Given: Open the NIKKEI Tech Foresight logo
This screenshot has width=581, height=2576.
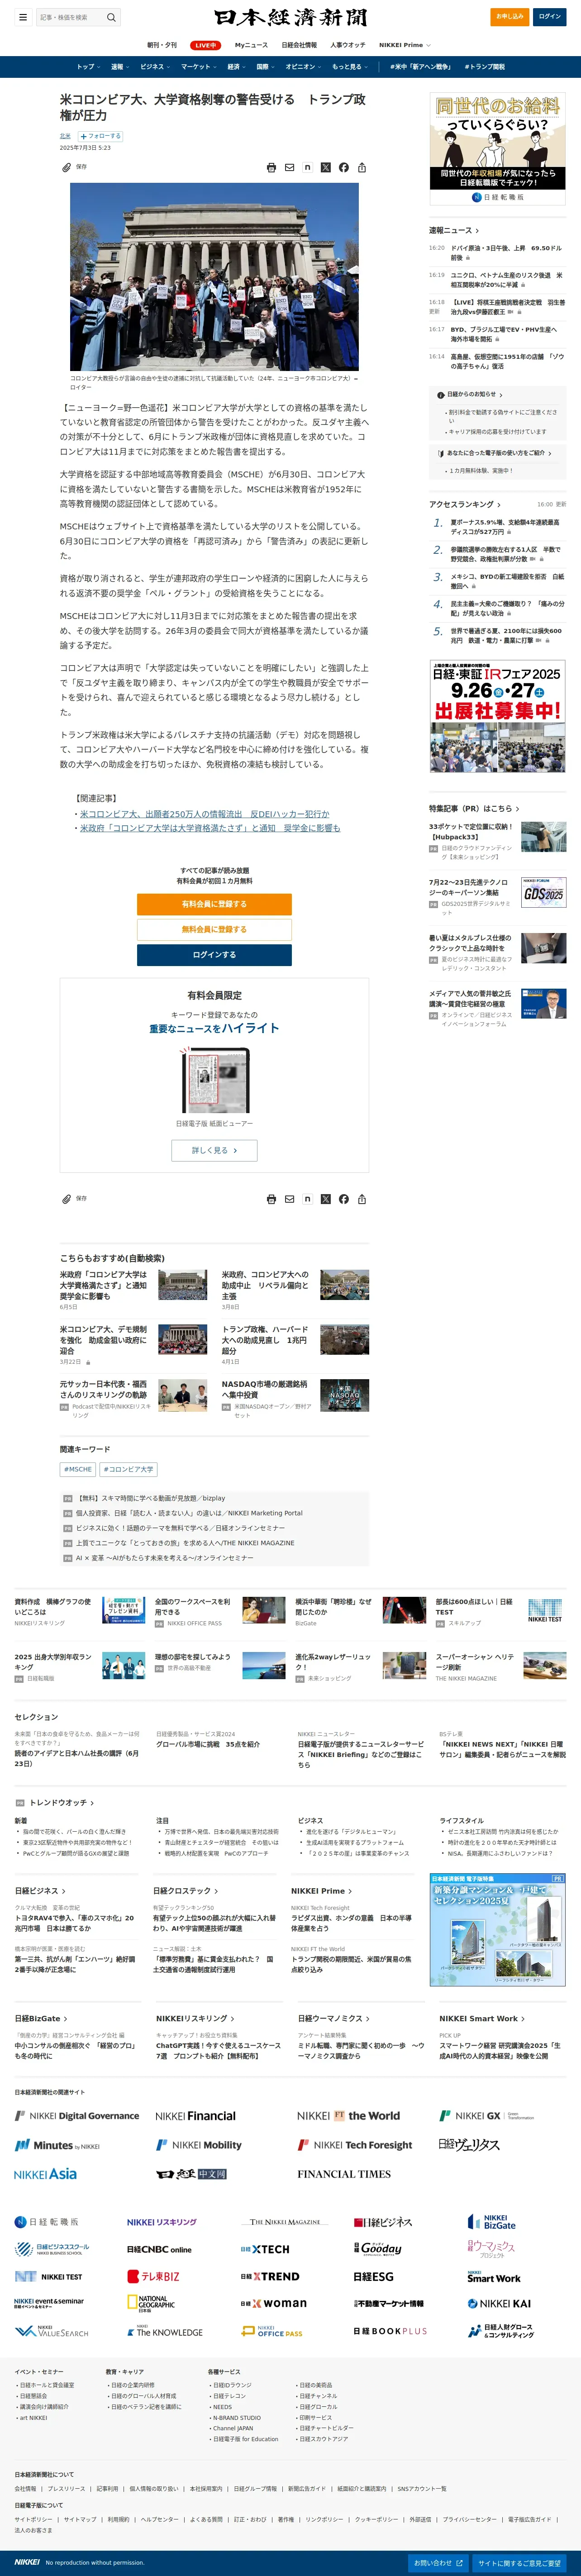Looking at the screenshot, I should tap(355, 2145).
